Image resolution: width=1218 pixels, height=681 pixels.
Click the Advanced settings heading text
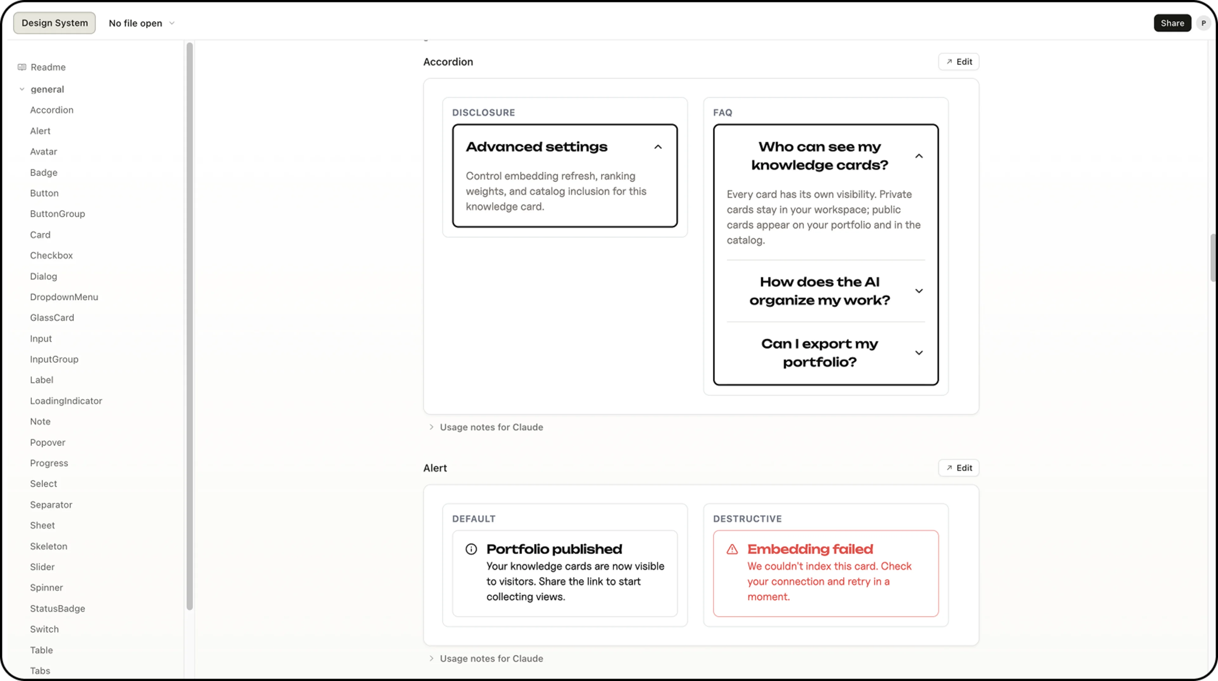537,147
